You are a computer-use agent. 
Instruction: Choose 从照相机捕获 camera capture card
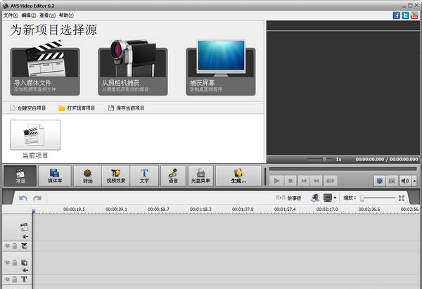point(133,68)
